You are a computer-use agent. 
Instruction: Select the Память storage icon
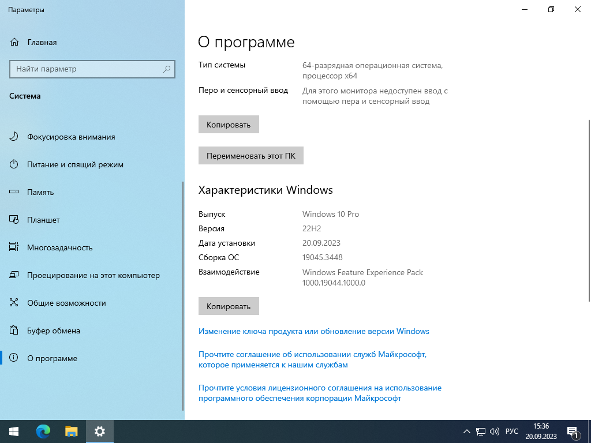click(14, 192)
